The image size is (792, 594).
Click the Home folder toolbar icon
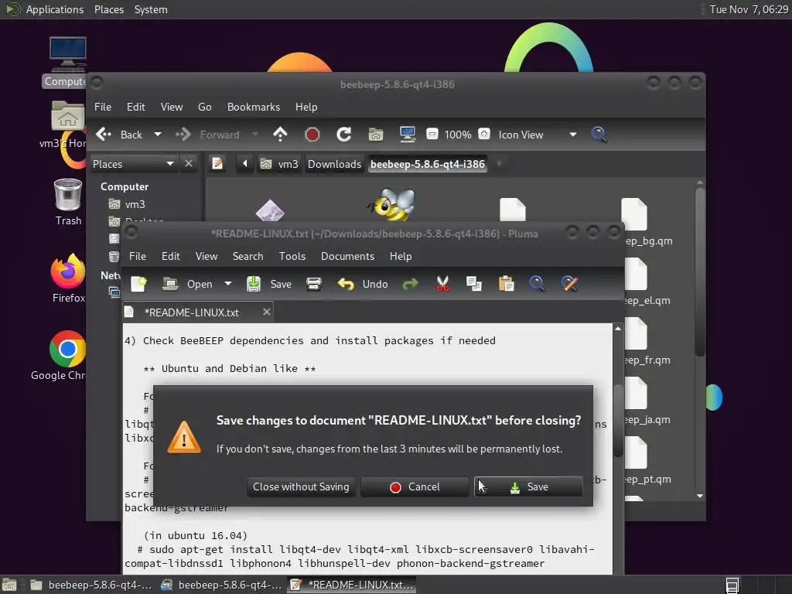tap(375, 135)
